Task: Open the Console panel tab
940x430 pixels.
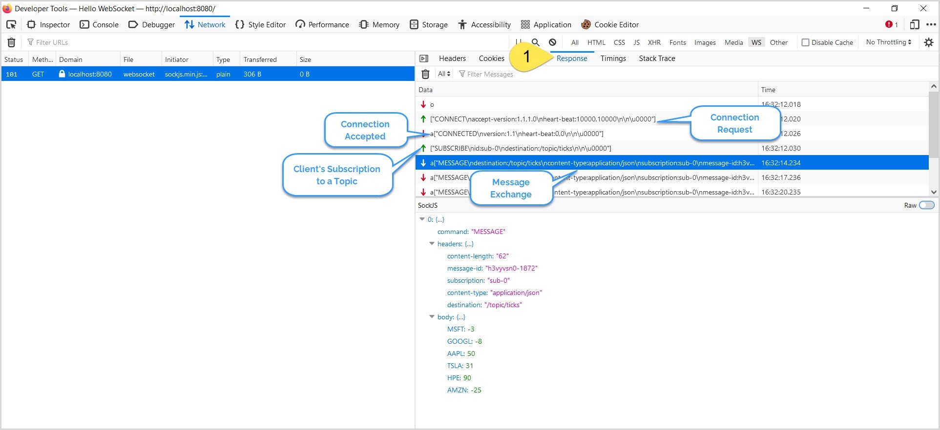Action: tap(99, 25)
